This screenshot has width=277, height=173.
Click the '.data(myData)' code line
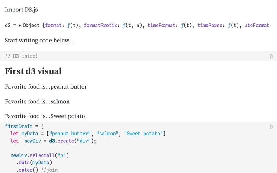tap(34, 163)
